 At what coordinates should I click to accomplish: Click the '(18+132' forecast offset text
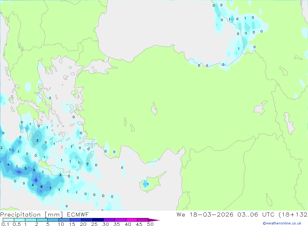[293, 214]
